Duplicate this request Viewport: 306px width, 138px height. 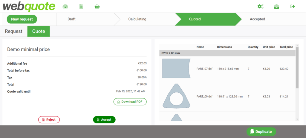261,131
